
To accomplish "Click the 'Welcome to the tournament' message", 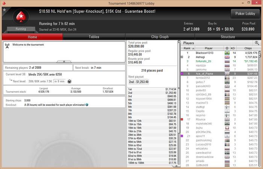I will tap(28, 45).
